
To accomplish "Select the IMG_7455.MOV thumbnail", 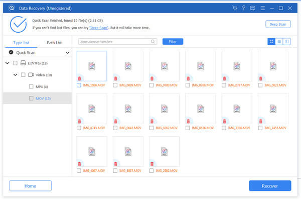I will 273,109.
